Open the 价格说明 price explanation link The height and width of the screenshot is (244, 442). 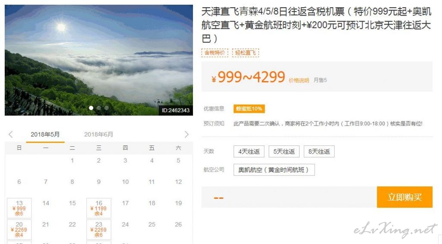pyautogui.click(x=299, y=80)
